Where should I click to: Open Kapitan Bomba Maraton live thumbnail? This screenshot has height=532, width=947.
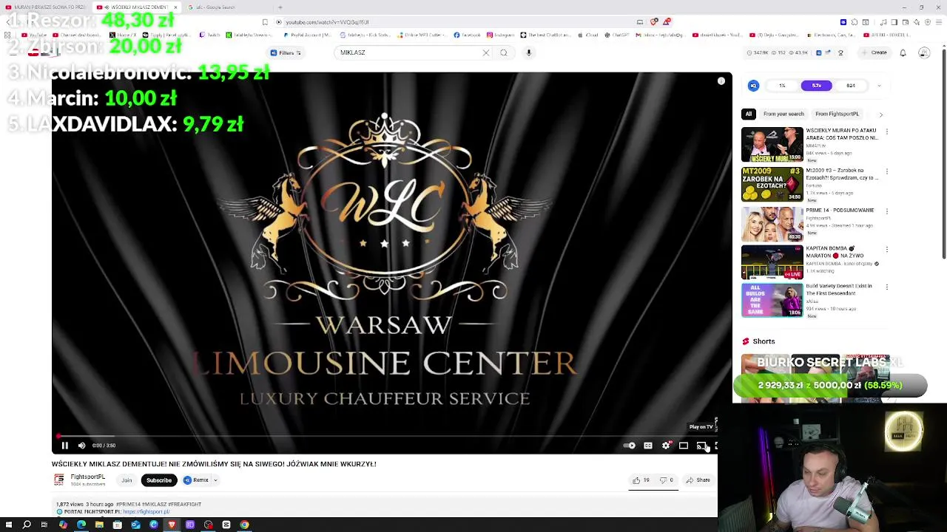tap(772, 262)
